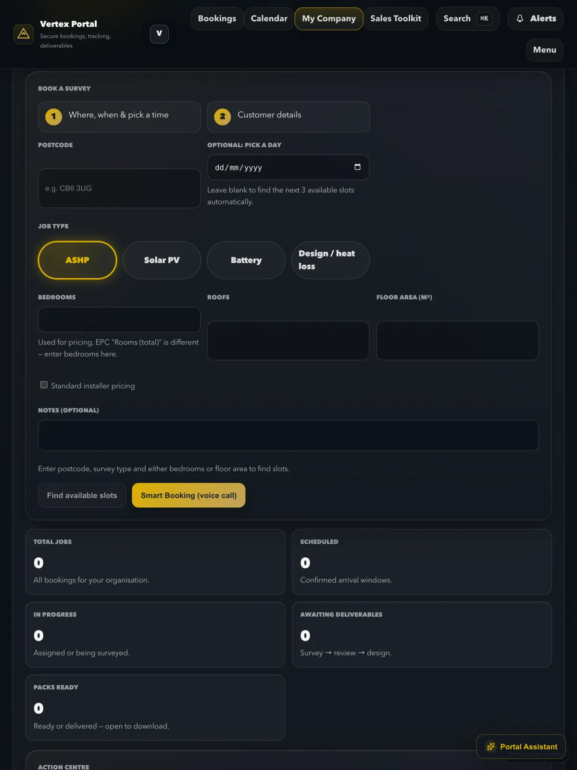Focus the Postcode input field

(119, 188)
